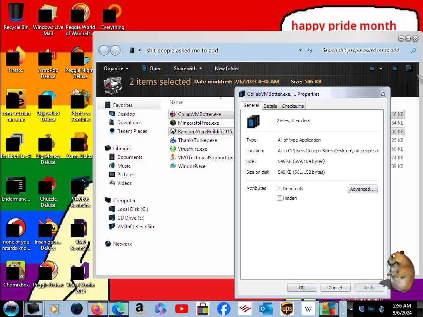Viewport: 423px width, 317px height.
Task: Open recent pages dropdown beside nav buttons
Action: pos(124,50)
